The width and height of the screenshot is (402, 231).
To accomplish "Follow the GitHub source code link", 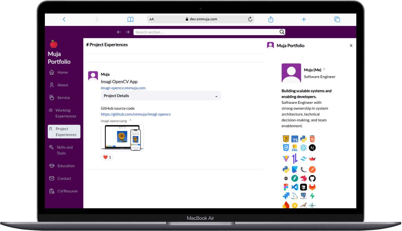I will click(x=136, y=114).
